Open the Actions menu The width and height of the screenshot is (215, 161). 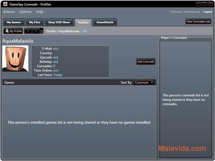tap(9, 12)
